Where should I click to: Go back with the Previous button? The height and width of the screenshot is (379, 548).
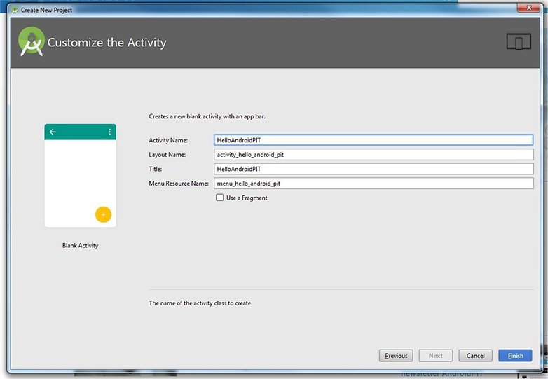tap(396, 356)
